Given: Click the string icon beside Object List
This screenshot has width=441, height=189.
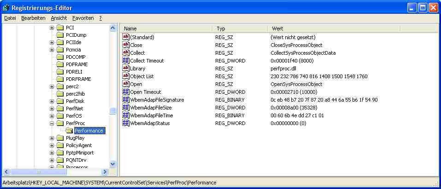Looking at the screenshot, I should 126,76.
